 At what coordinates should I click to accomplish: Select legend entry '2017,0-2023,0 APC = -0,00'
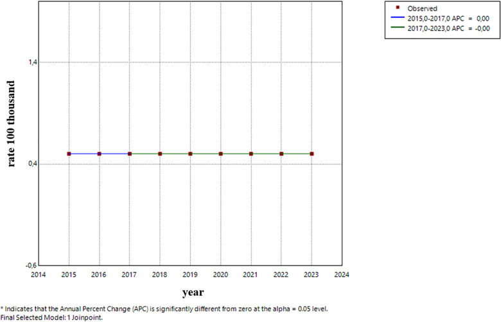tap(448, 28)
